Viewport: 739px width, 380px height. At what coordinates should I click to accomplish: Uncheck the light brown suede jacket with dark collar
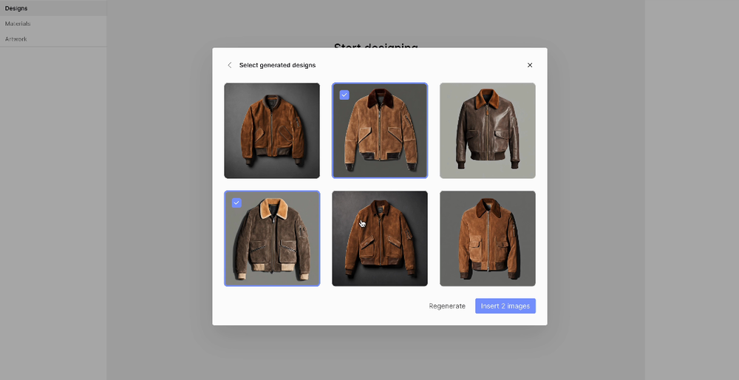click(x=344, y=95)
